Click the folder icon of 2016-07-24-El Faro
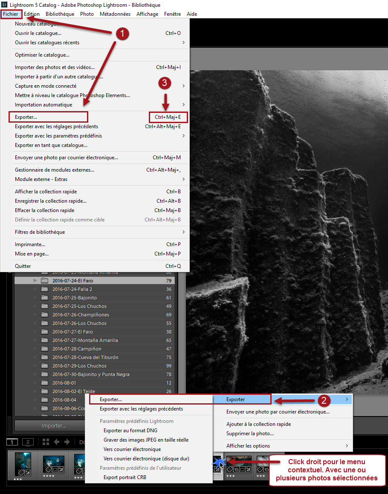This screenshot has height=494, width=388. (44, 280)
